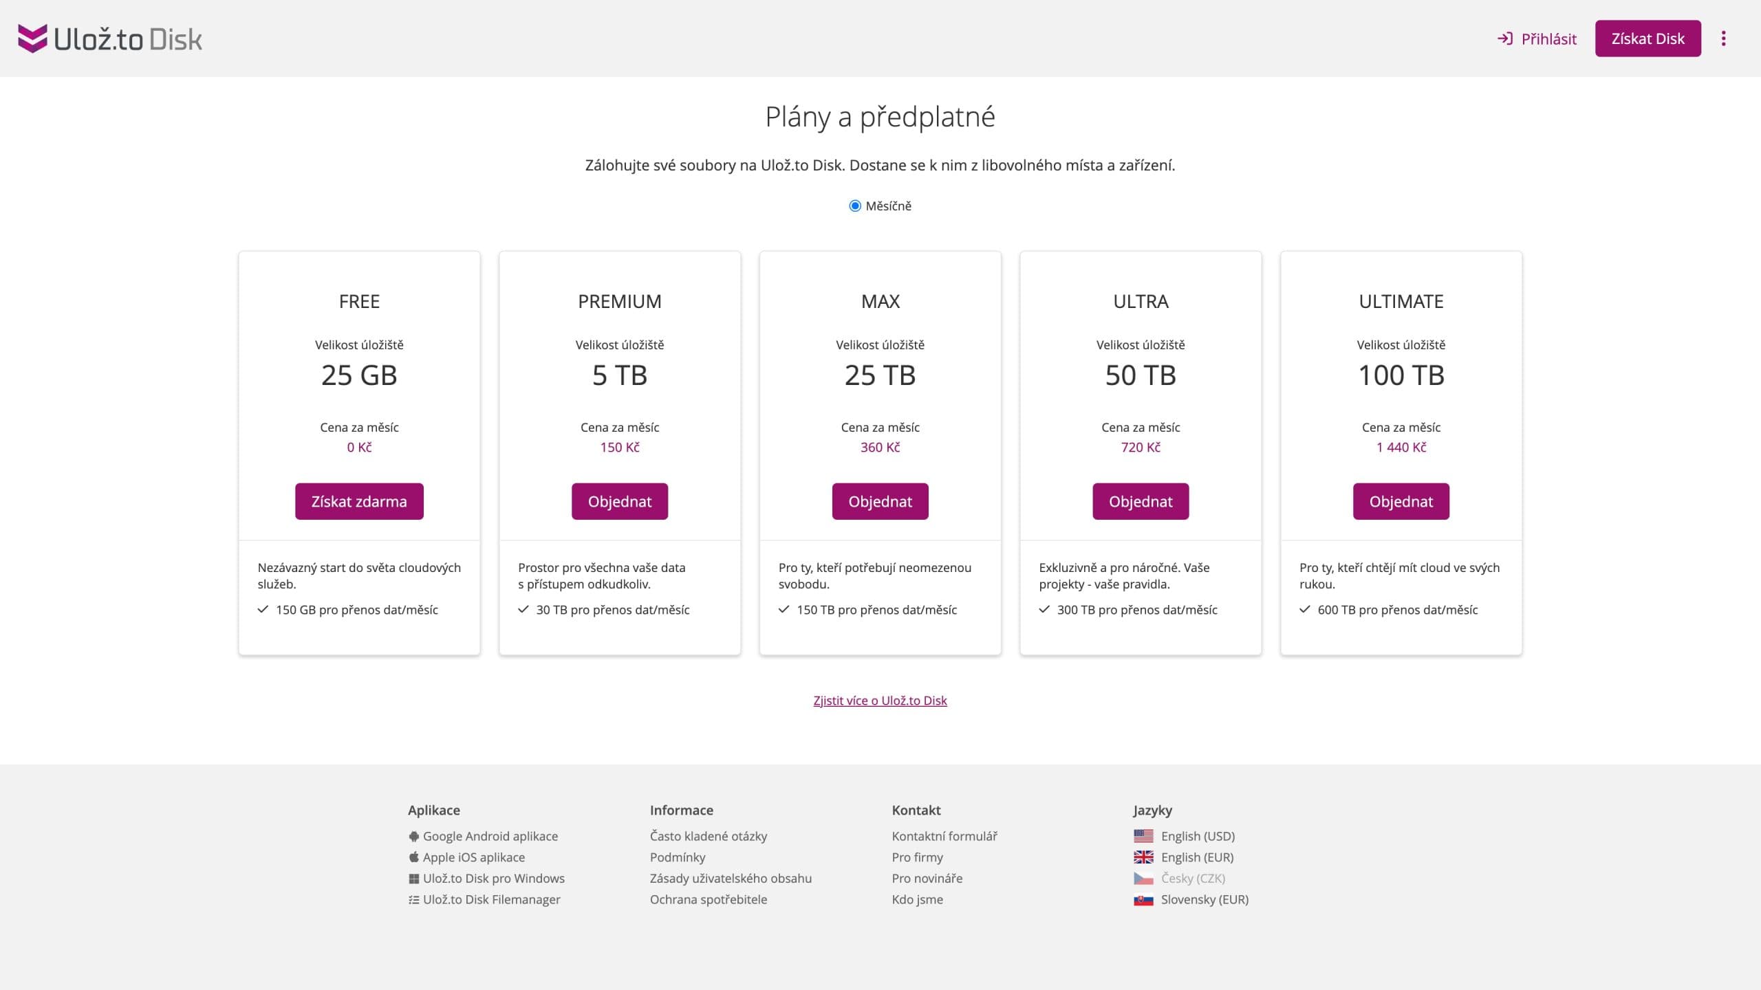The height and width of the screenshot is (990, 1761).
Task: Click the 600 TB pro přenos dat/měsíc feature
Action: pyautogui.click(x=1398, y=610)
